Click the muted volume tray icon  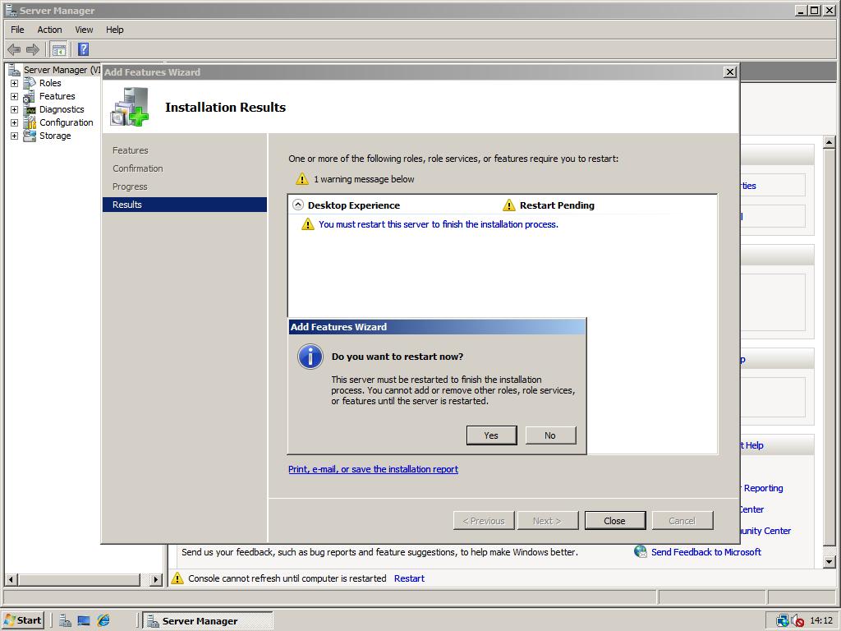pyautogui.click(x=797, y=621)
